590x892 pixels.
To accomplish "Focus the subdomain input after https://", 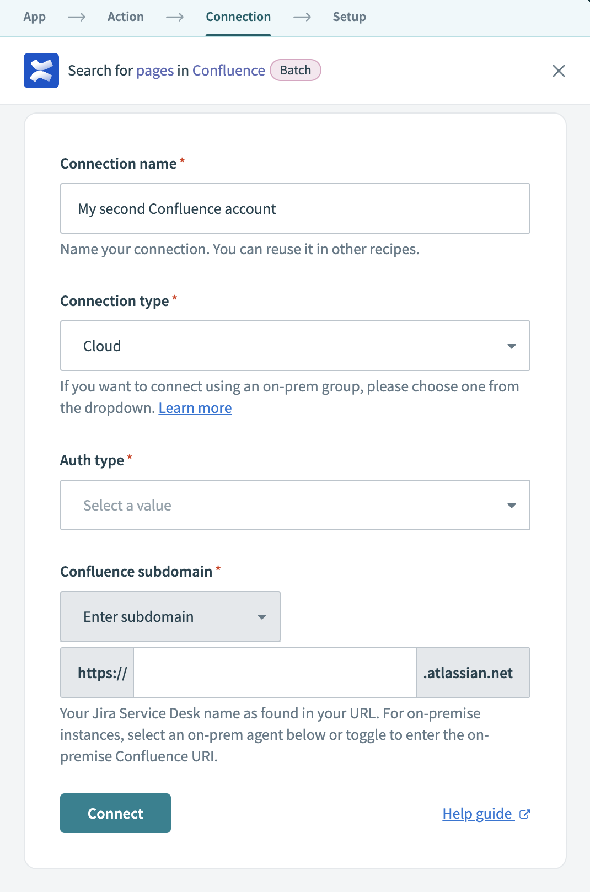I will [275, 673].
